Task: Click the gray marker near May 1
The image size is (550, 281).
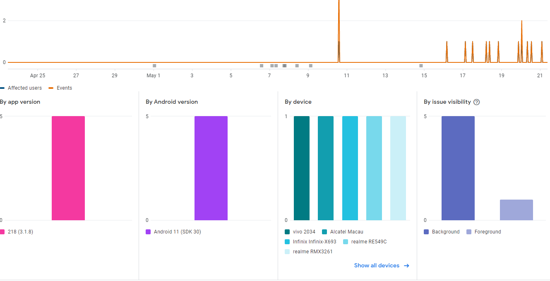Action: [x=154, y=65]
